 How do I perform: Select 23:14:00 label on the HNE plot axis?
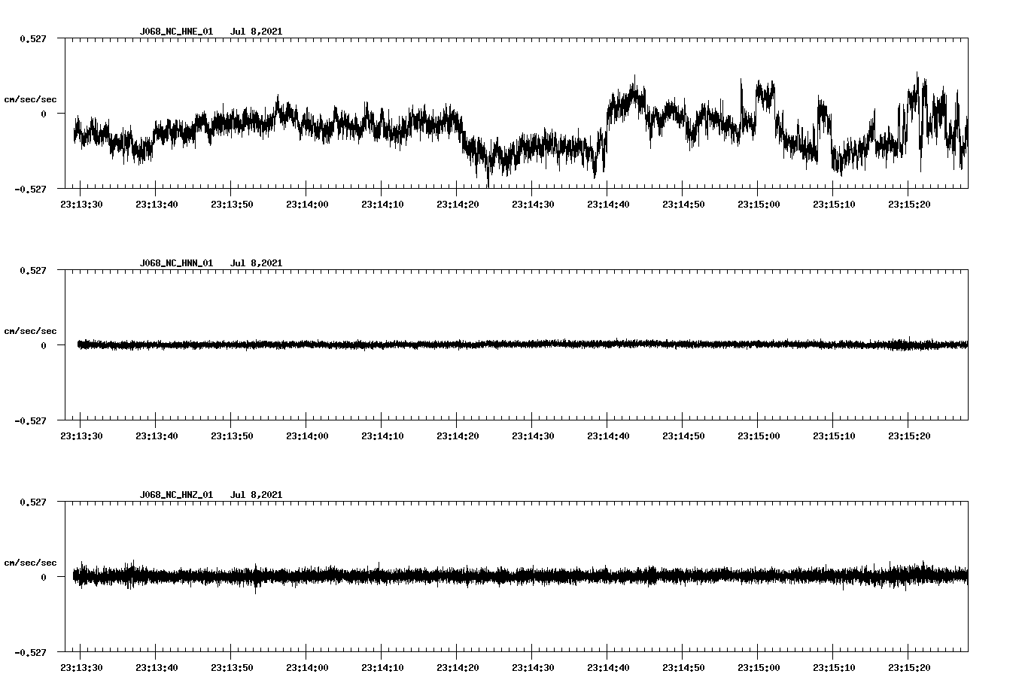(x=306, y=204)
